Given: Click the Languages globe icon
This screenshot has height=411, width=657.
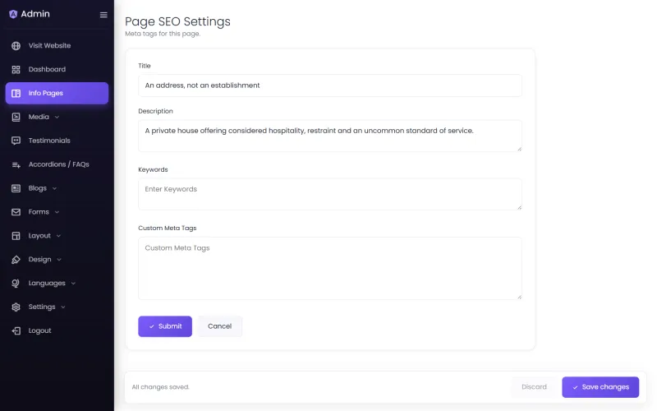Looking at the screenshot, I should click(16, 284).
